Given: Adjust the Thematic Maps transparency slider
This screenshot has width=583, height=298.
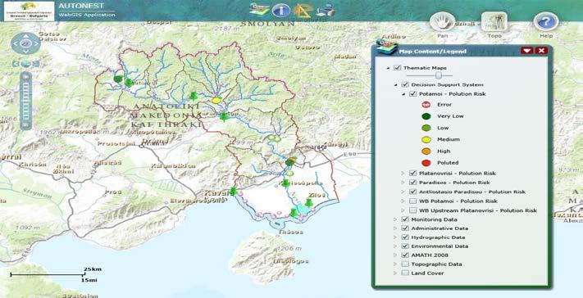Looking at the screenshot, I should click(439, 75).
